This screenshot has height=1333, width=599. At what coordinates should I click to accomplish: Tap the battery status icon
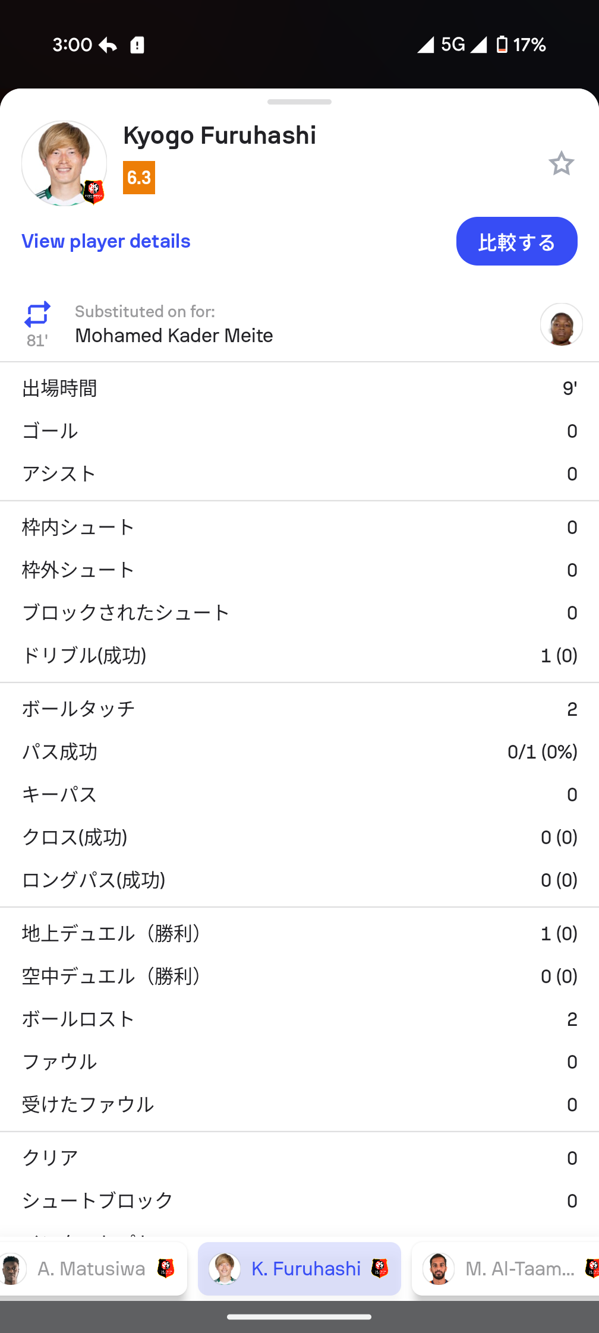coord(502,45)
